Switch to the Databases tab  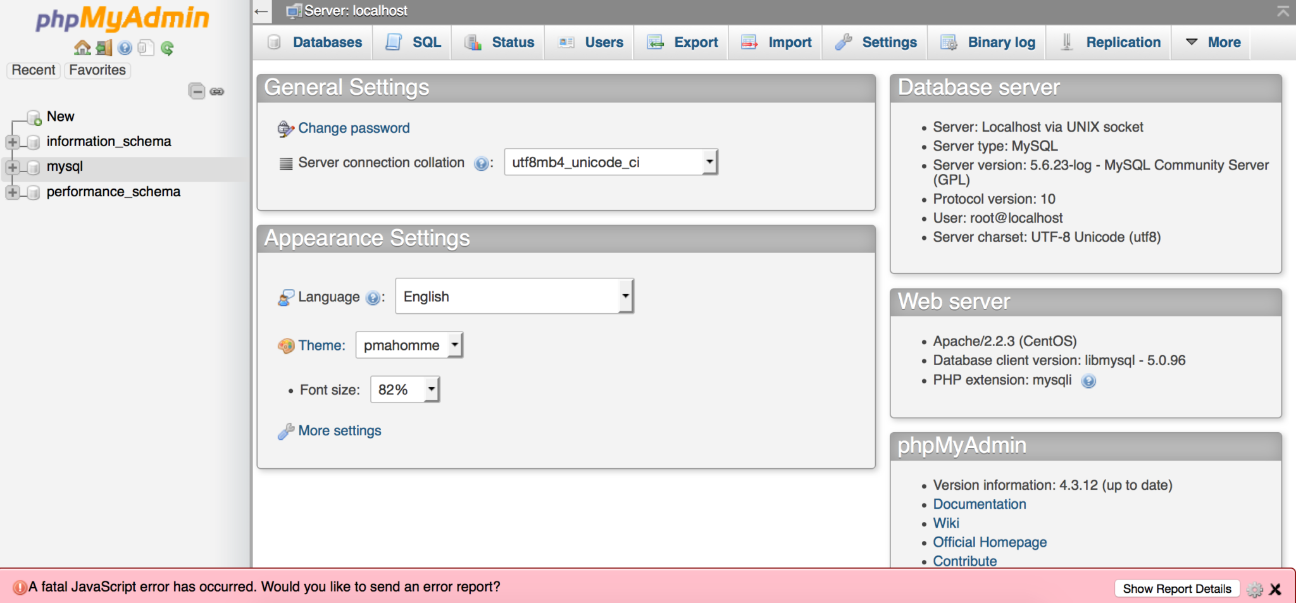314,42
